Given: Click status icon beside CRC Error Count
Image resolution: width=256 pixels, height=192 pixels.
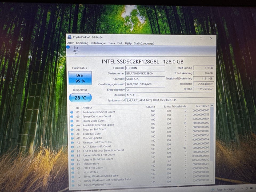Looking at the screenshot, I should click(72, 168).
